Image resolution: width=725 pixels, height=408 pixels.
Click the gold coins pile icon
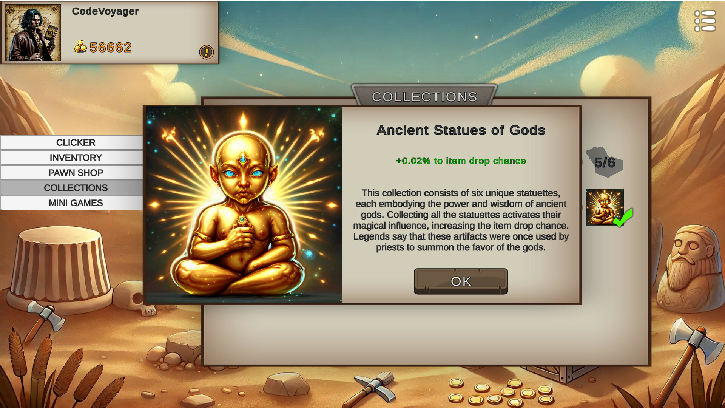[80, 46]
